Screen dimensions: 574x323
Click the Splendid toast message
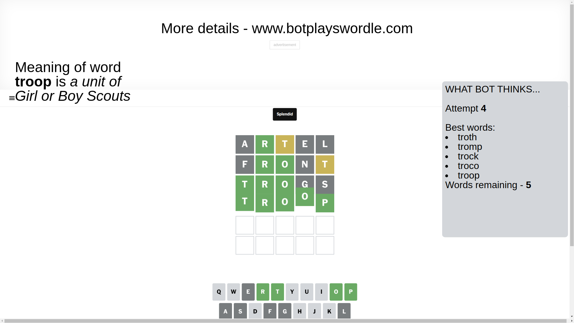285,114
